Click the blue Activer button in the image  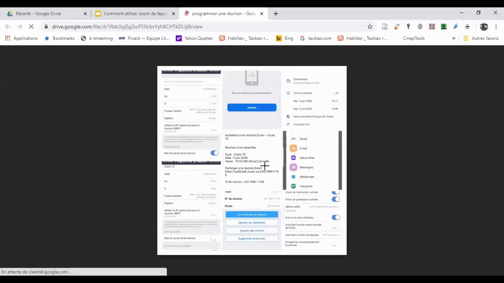point(252,107)
